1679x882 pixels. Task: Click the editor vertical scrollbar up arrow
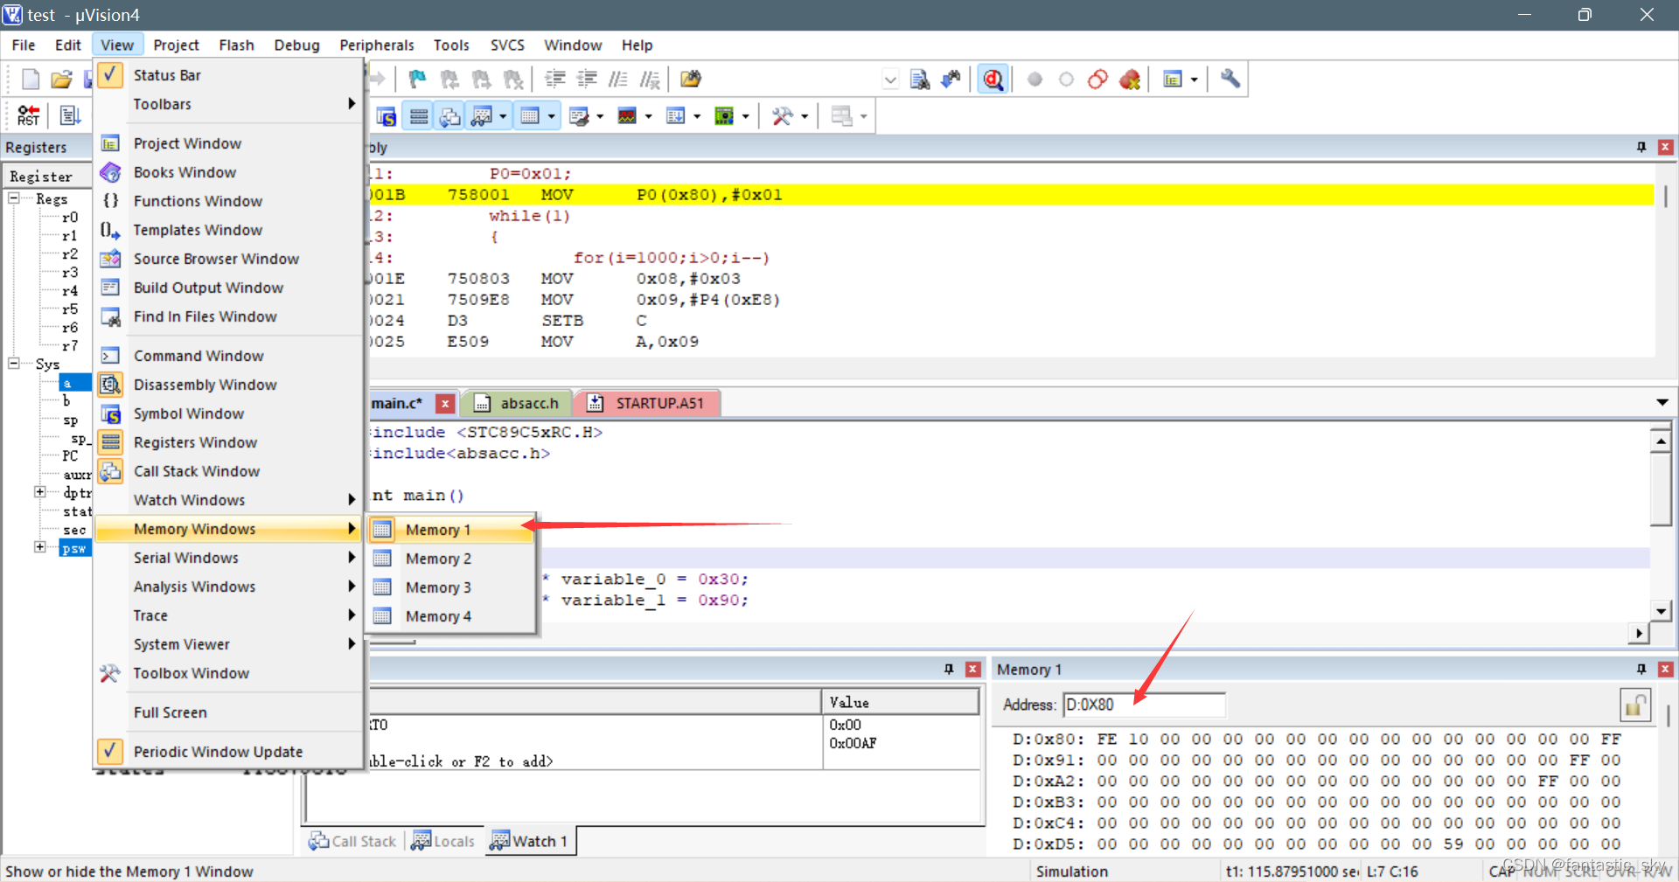pos(1661,441)
